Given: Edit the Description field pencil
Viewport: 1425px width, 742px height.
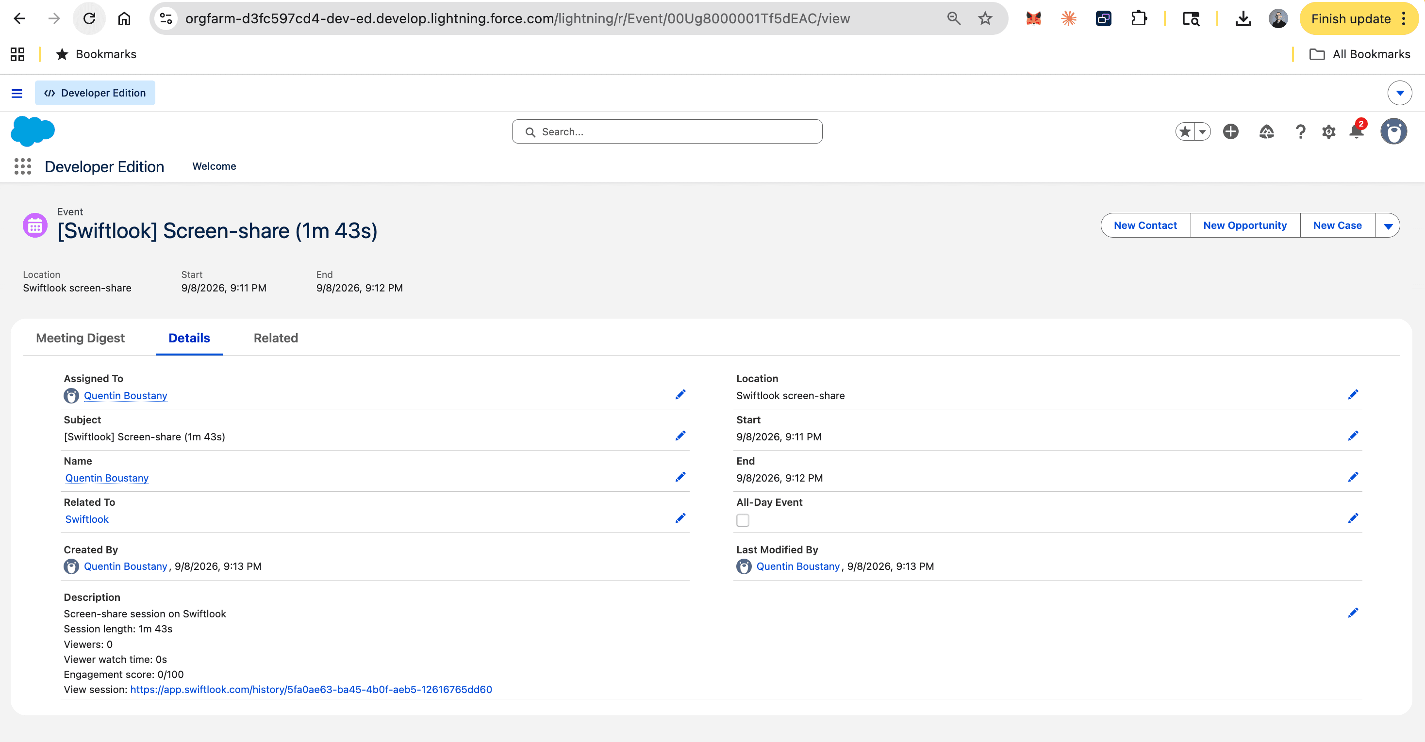Looking at the screenshot, I should (x=1353, y=613).
